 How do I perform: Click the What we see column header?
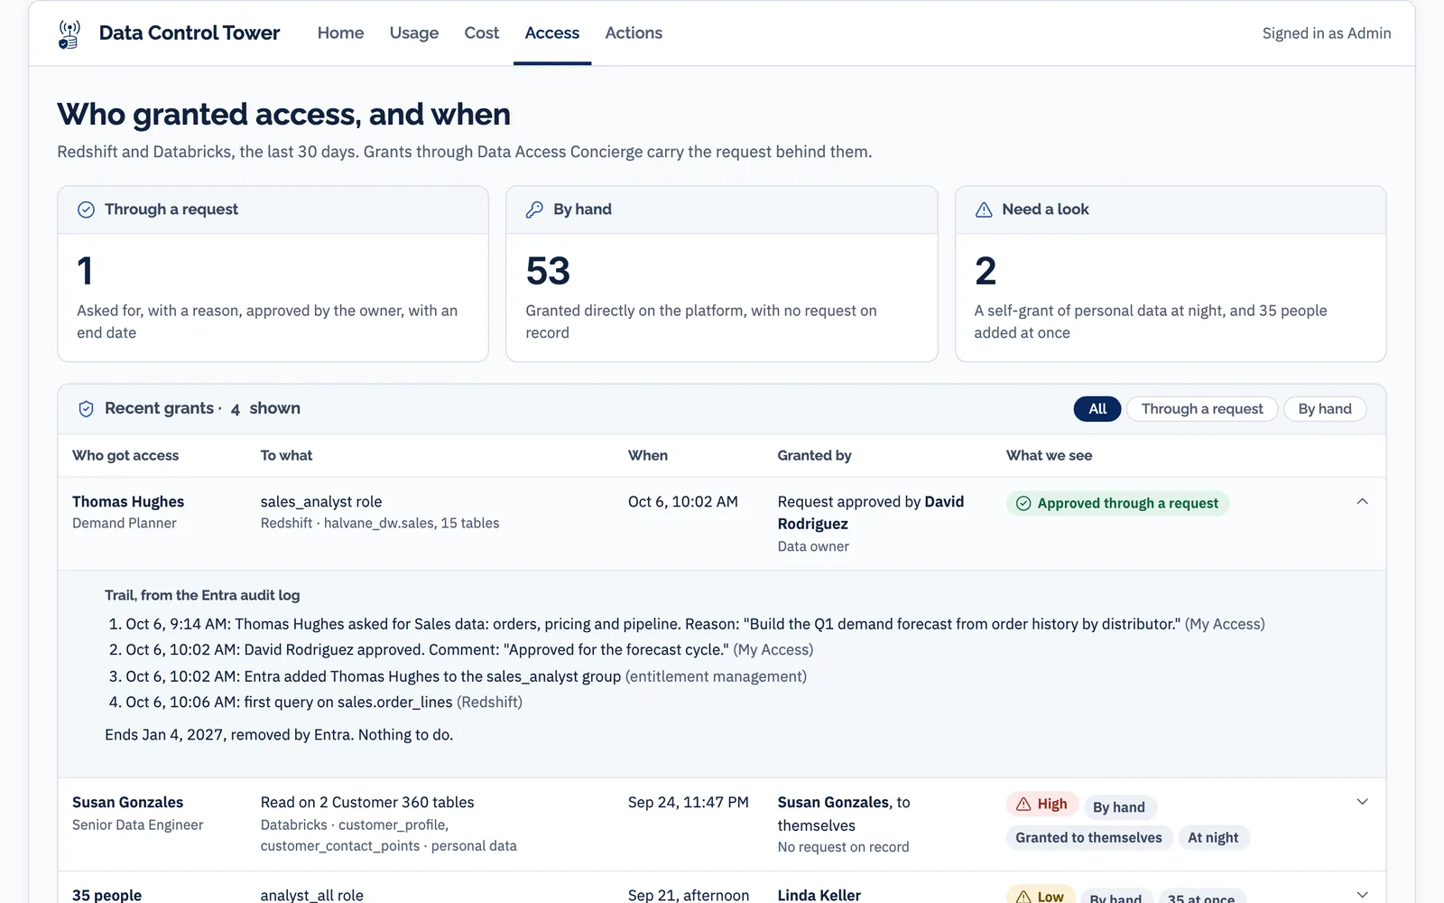(x=1049, y=456)
